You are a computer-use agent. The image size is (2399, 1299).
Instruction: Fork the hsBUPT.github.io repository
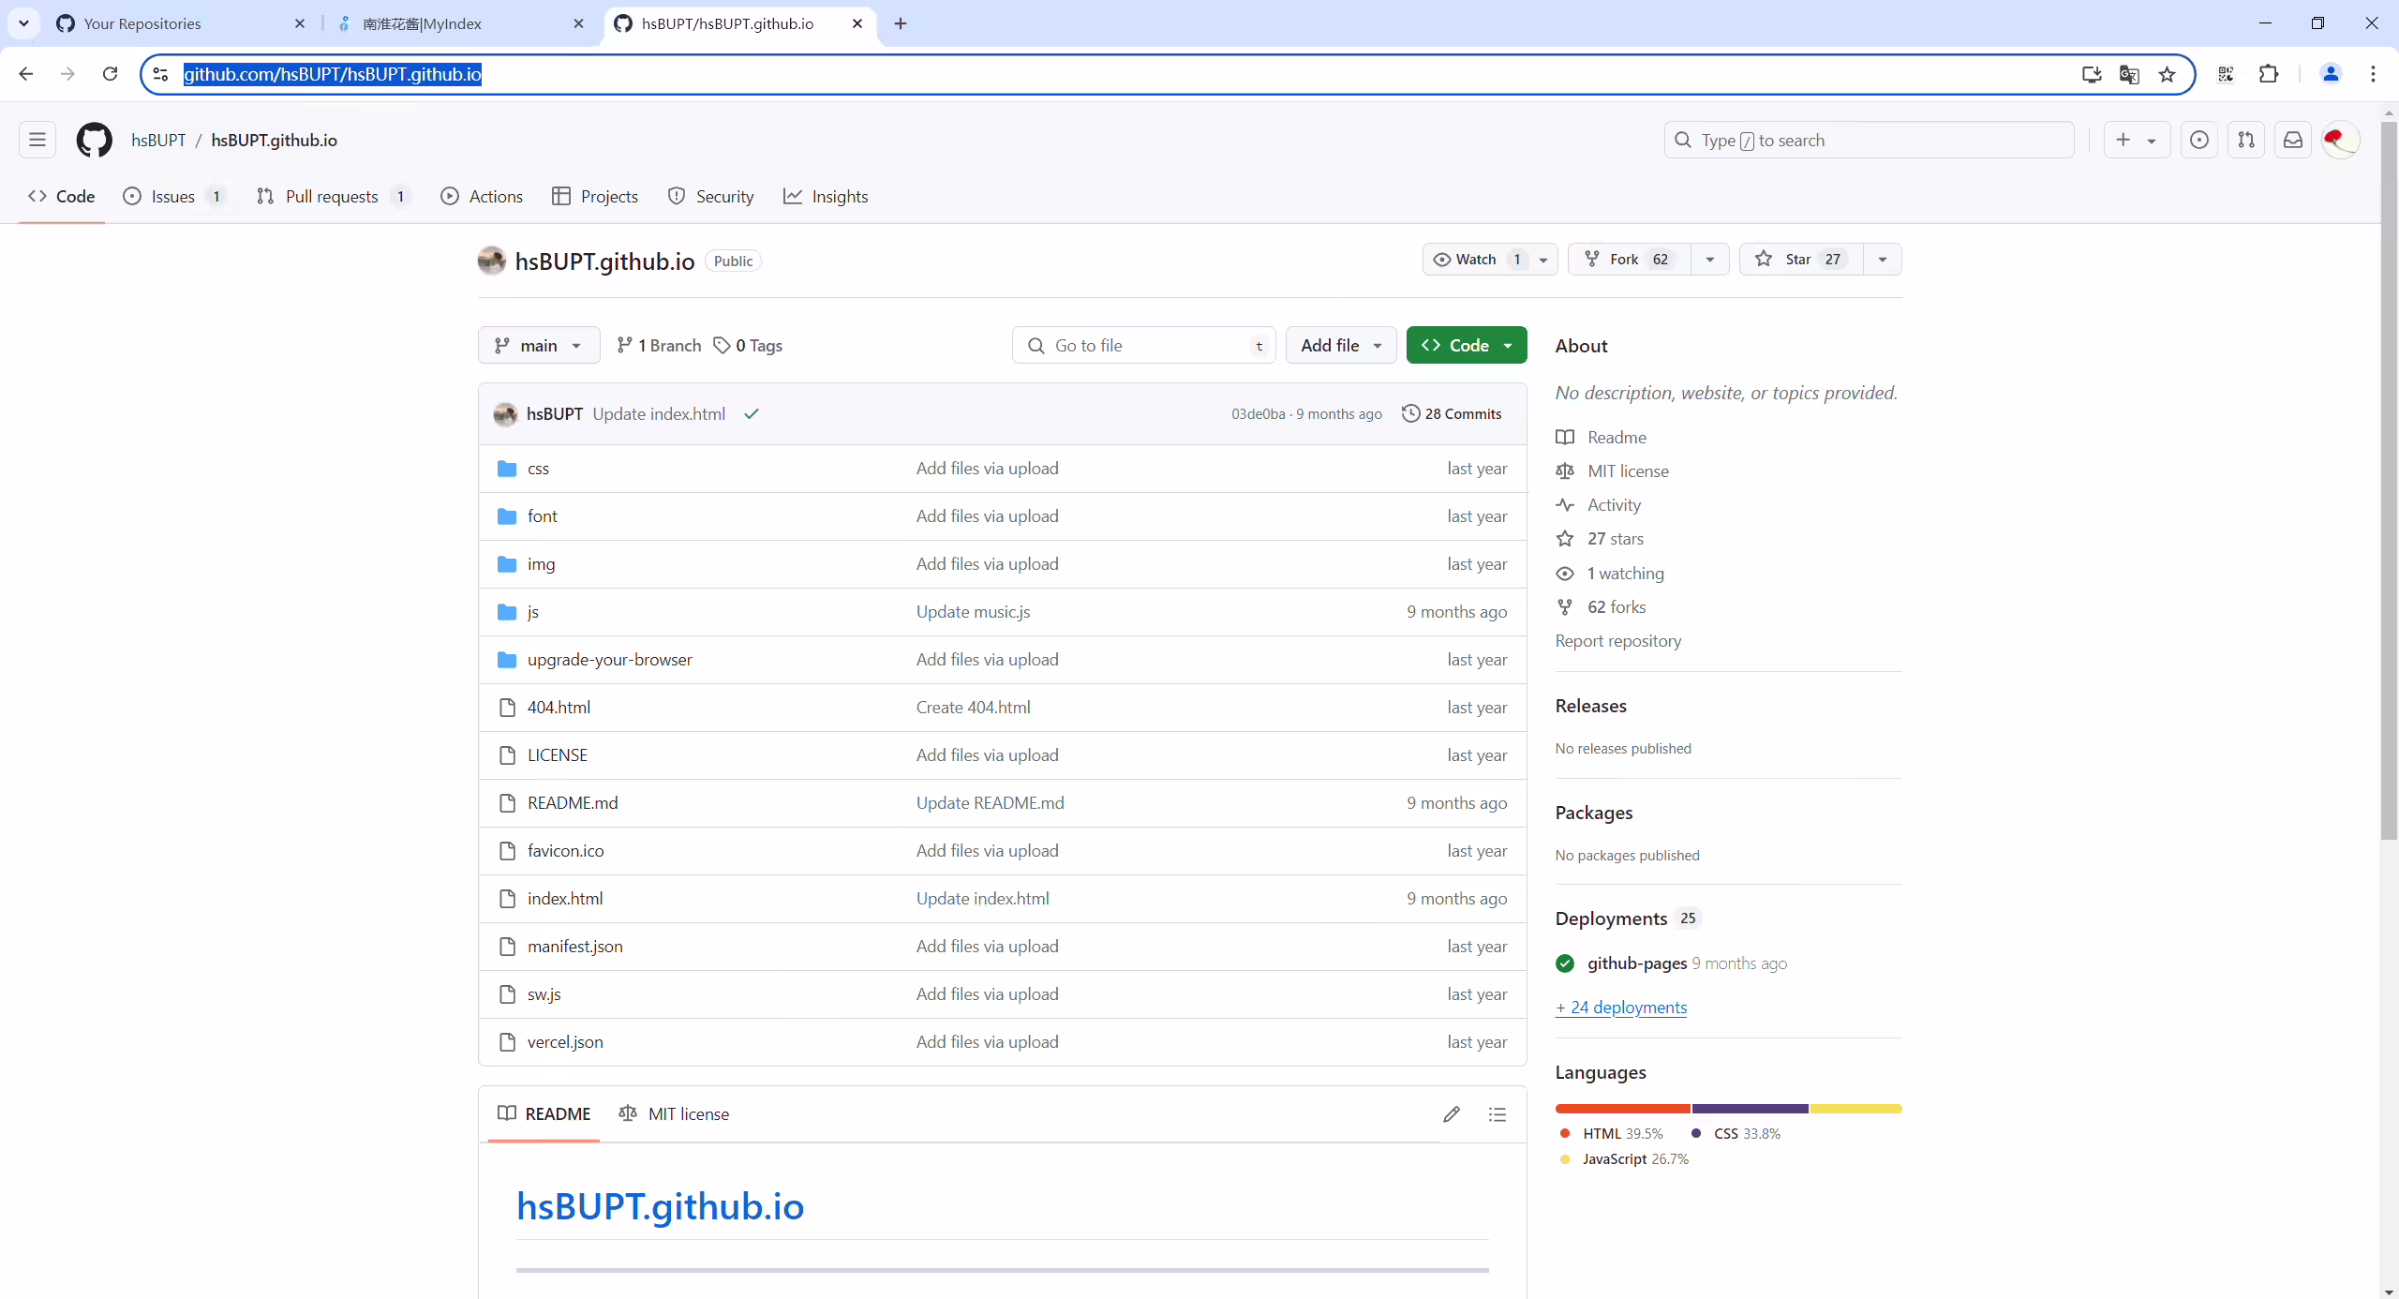pos(1630,260)
